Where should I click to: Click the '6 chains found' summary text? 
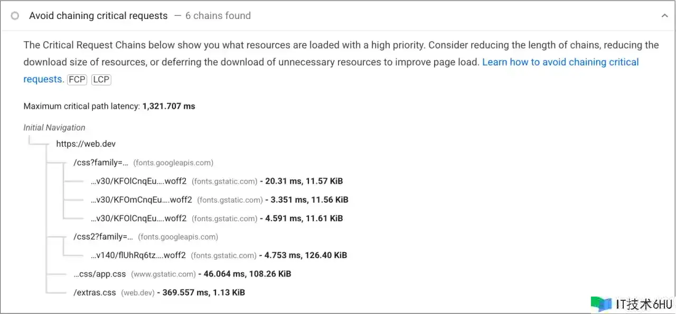pyautogui.click(x=218, y=16)
